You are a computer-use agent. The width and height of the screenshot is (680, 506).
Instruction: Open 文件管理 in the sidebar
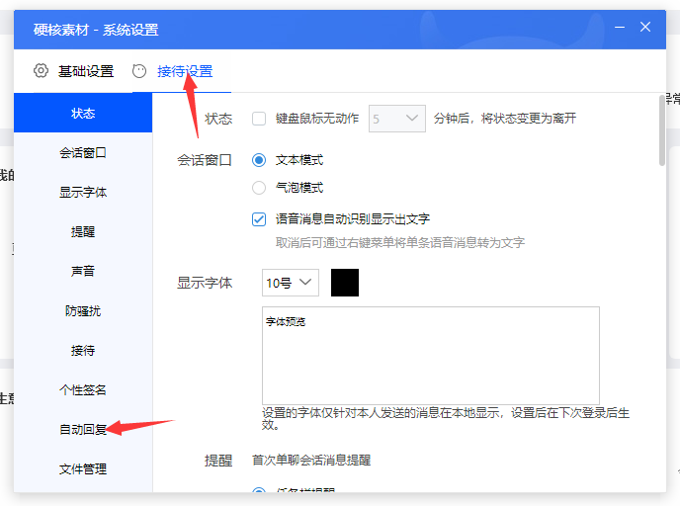tap(83, 468)
